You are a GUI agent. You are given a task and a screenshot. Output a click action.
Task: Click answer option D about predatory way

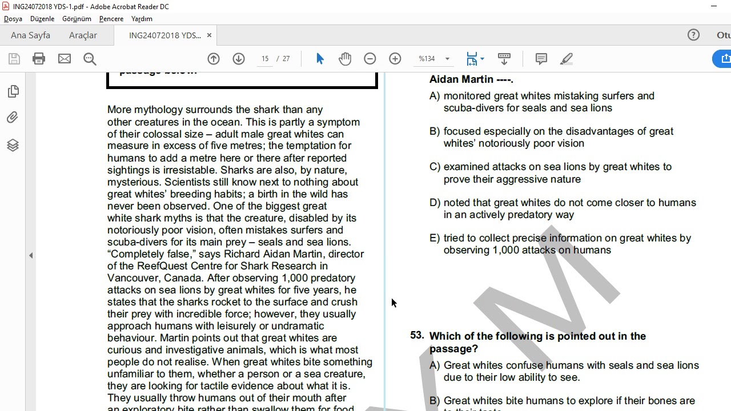click(563, 208)
